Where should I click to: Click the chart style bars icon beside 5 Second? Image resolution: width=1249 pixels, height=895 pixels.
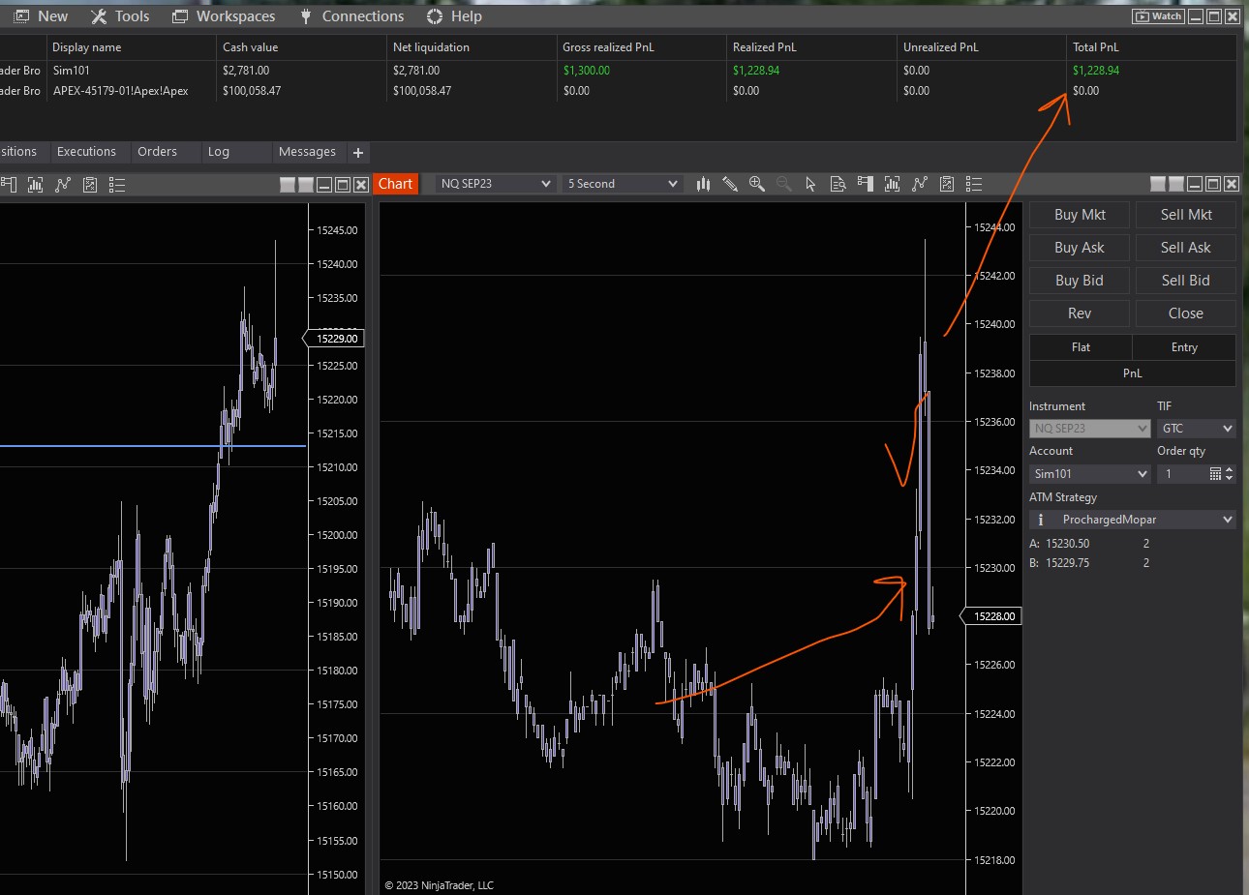point(704,184)
